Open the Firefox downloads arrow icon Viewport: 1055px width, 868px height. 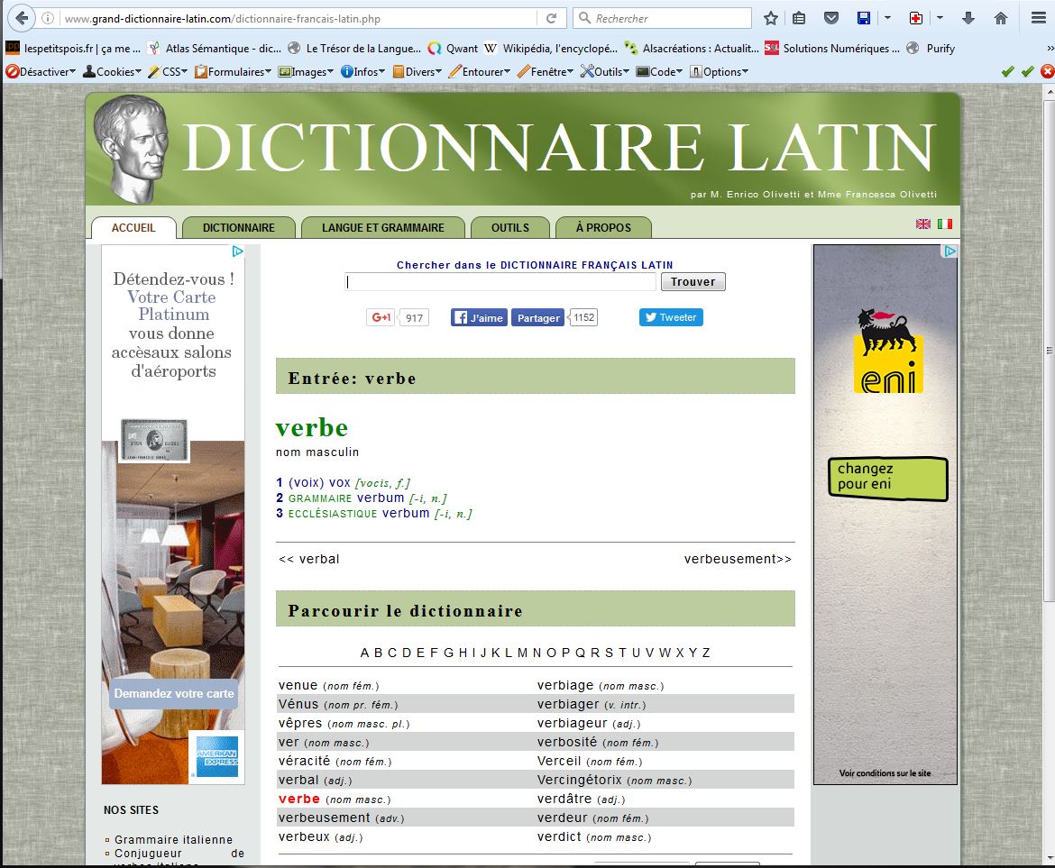[x=968, y=18]
